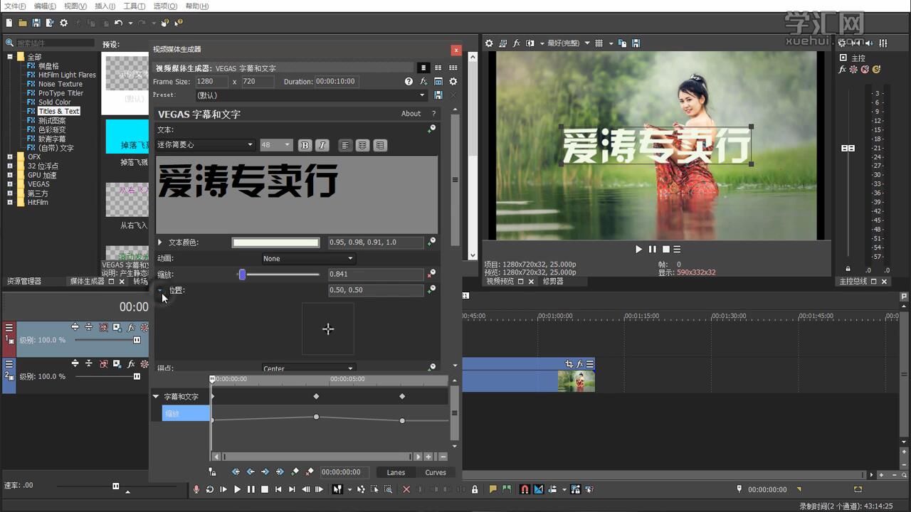
Task: Open video output fx in preview
Action: tap(517, 43)
